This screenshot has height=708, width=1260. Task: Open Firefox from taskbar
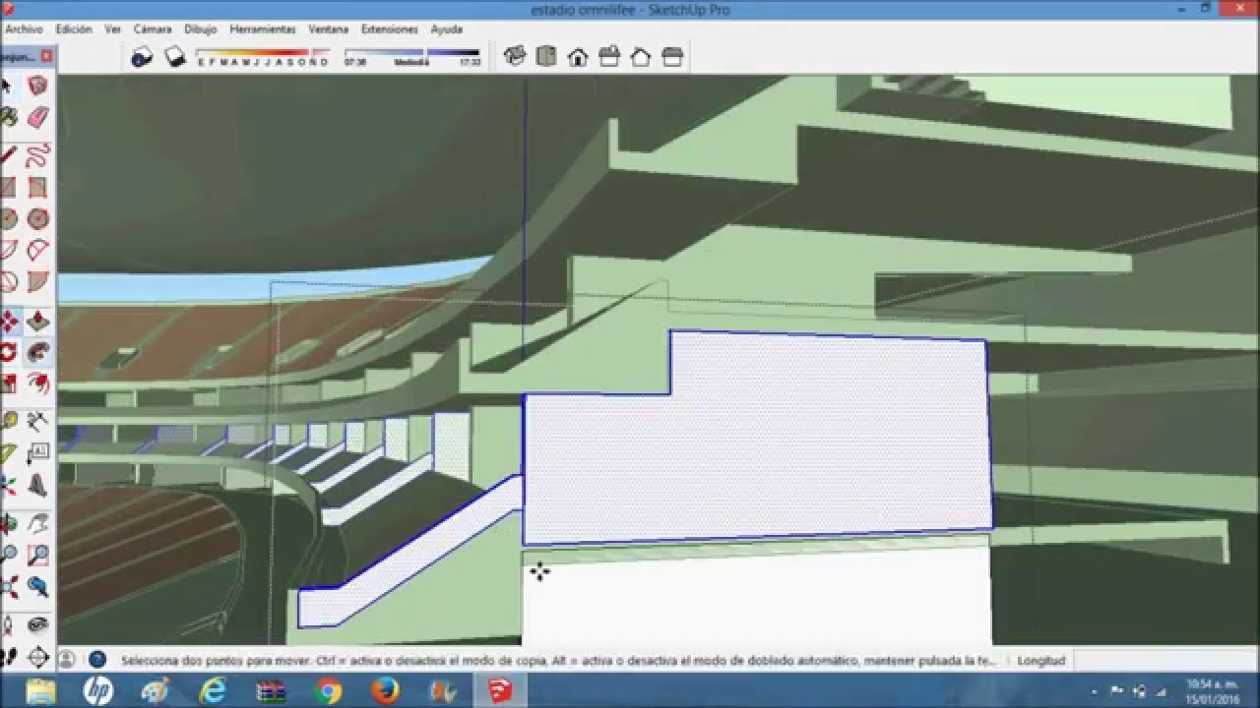(x=386, y=691)
